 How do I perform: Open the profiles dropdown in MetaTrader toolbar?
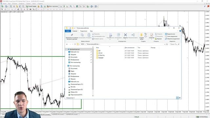point(7,6)
